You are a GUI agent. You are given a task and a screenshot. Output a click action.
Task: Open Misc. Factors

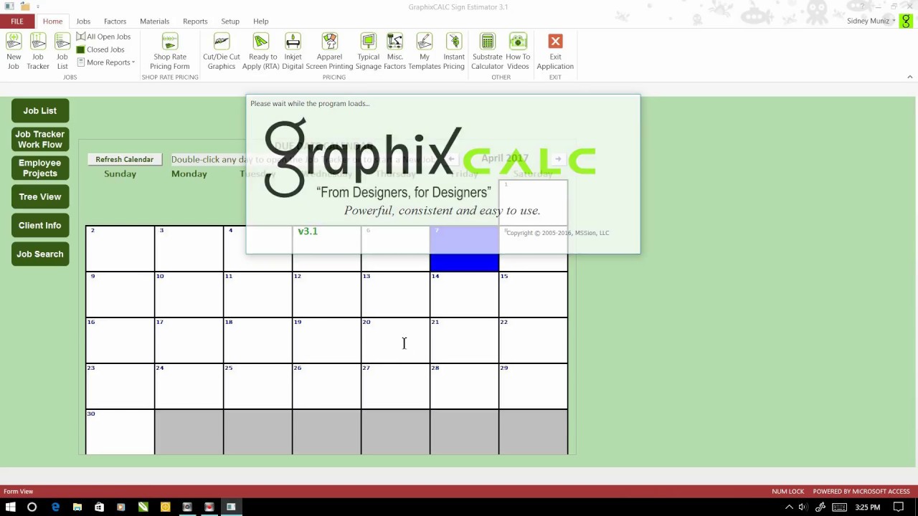395,52
